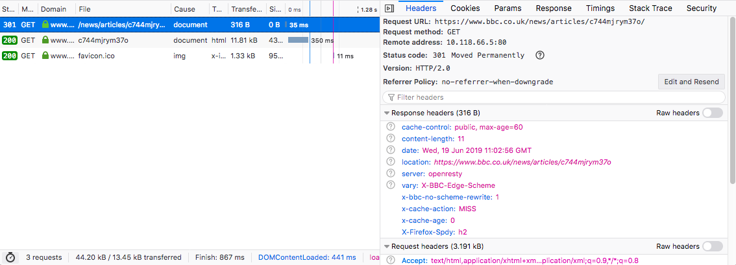The image size is (736, 265).
Task: Open the Security tab
Action: 701,8
